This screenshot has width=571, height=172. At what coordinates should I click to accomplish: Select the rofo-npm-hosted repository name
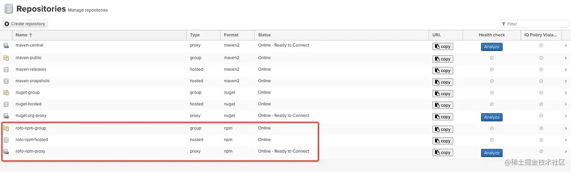32,140
